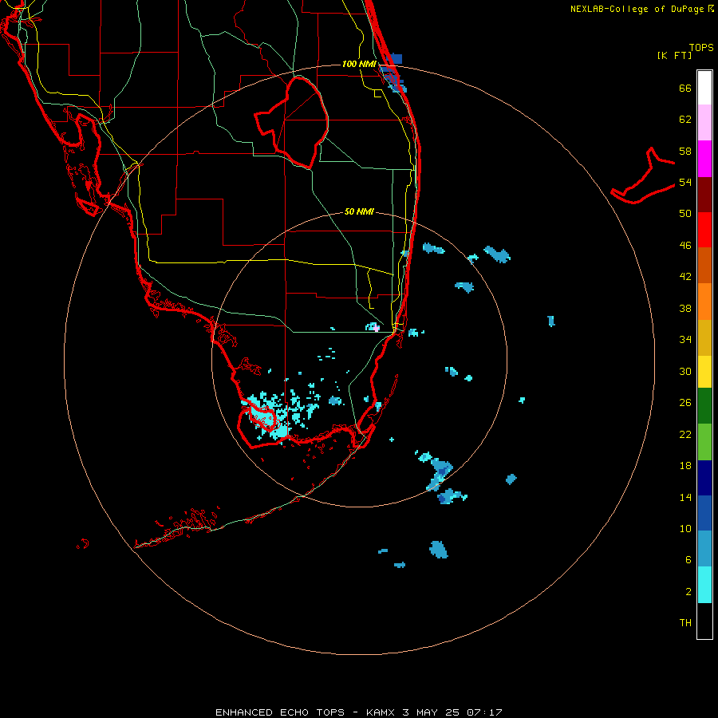Screen dimensions: 718x718
Task: Click the "100 NMI" range ring label
Action: [x=359, y=64]
